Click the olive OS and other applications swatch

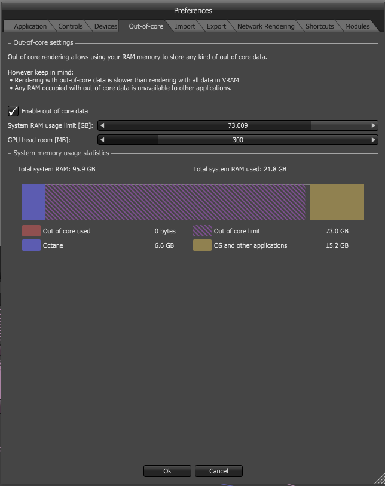pos(202,245)
